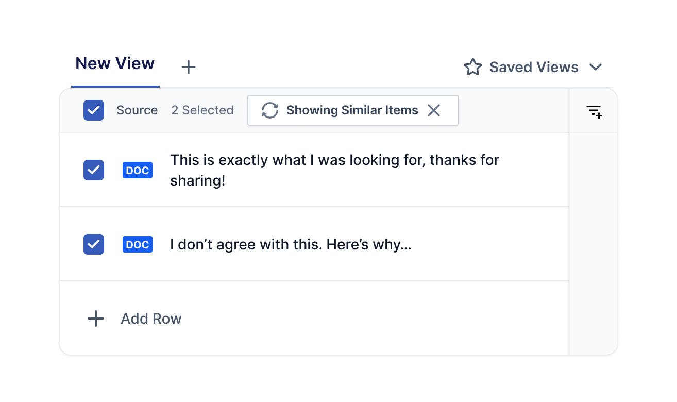Toggle the select-all checkbox in the Source header
The image size is (677, 402).
[x=94, y=110]
